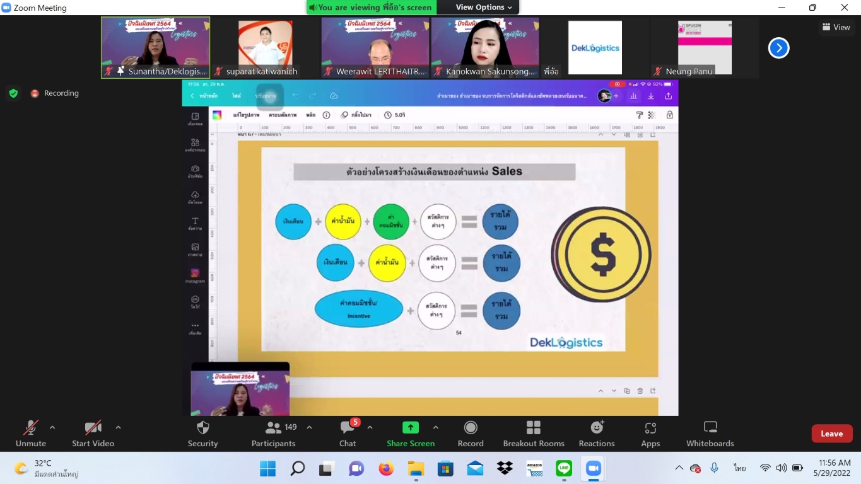Open the More (three dots) item in Canva sidebar
861x484 pixels.
tap(195, 328)
